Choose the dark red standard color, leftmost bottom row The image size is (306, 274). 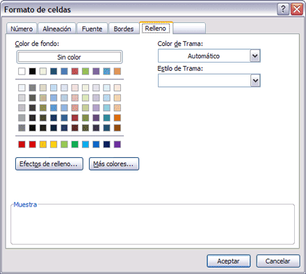tap(22, 145)
